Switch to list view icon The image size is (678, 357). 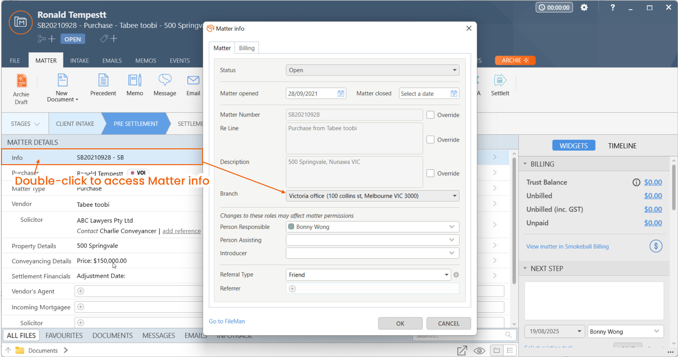(x=510, y=351)
